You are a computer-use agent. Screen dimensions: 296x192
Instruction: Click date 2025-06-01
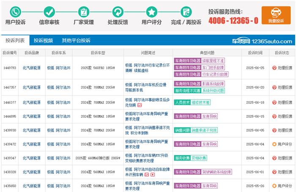pyautogui.click(x=255, y=172)
